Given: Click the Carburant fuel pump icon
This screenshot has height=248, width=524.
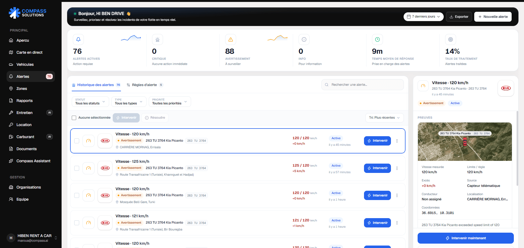Looking at the screenshot, I should pyautogui.click(x=11, y=137).
